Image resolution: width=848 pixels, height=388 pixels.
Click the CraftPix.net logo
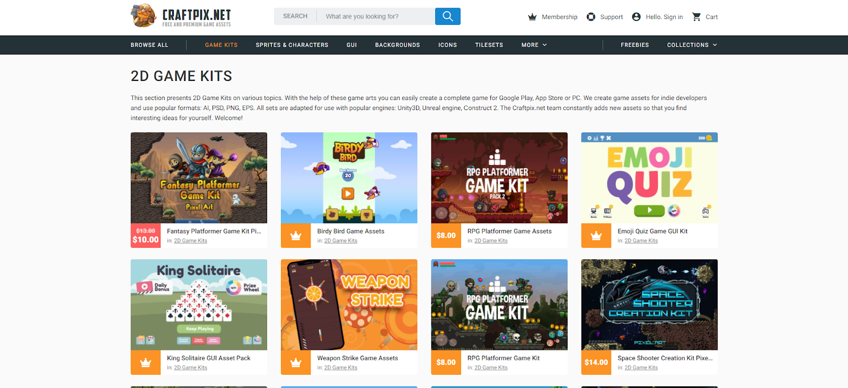181,16
